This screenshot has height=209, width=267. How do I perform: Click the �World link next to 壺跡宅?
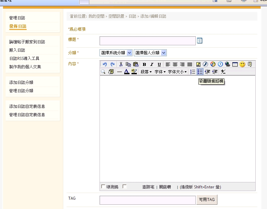click(165, 187)
